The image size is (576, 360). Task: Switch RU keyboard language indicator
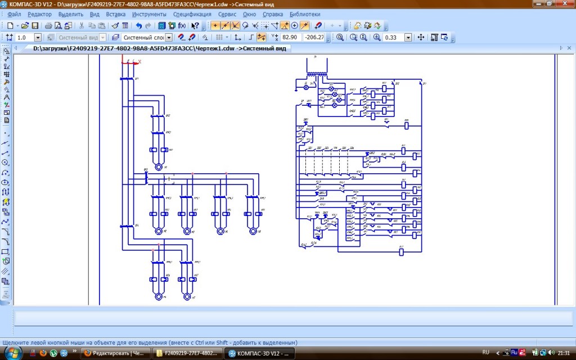point(485,352)
